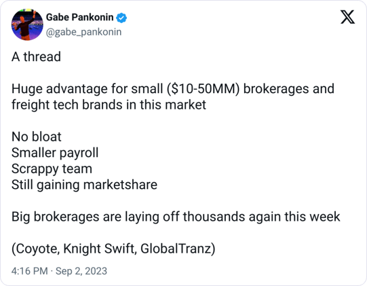The height and width of the screenshot is (286, 367).
Task: Open the @gabe_pankonin handle link
Action: pyautogui.click(x=83, y=32)
